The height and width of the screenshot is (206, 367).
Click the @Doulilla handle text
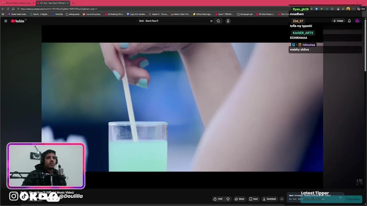point(71,196)
